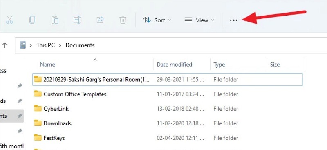Open the Sort dropdown

[157, 20]
